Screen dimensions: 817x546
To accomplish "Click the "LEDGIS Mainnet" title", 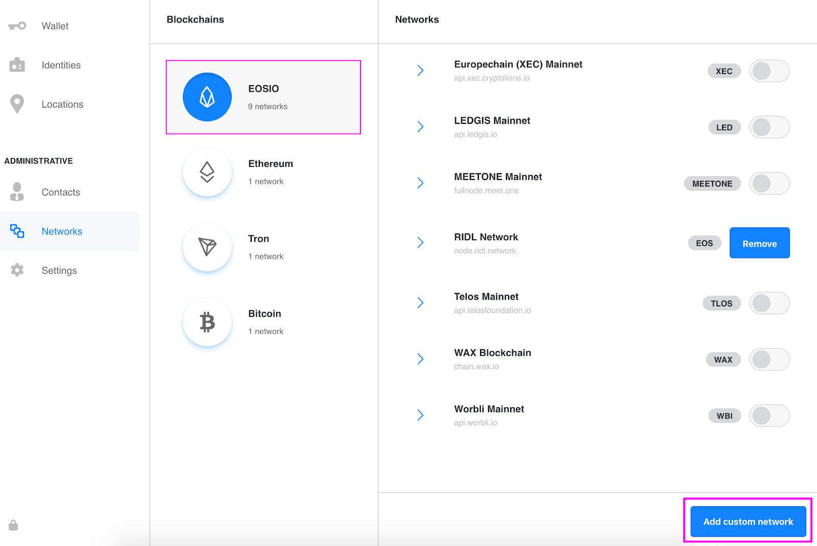I will [492, 120].
